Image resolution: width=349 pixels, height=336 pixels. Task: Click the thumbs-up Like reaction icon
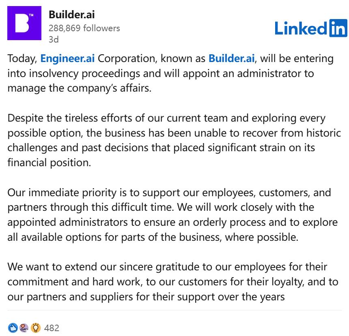point(13,327)
